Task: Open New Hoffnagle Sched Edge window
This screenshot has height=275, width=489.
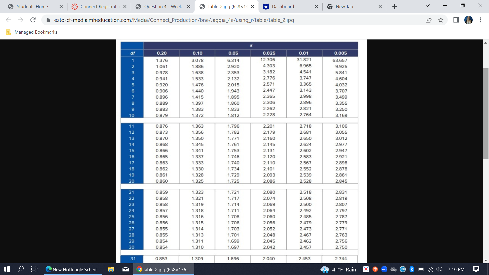Action: [x=73, y=269]
